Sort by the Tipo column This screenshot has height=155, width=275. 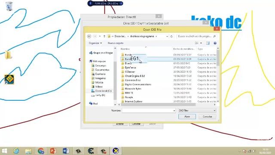coord(200,49)
